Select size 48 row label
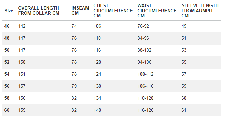Screen dimensions: 228x124 click(7, 38)
